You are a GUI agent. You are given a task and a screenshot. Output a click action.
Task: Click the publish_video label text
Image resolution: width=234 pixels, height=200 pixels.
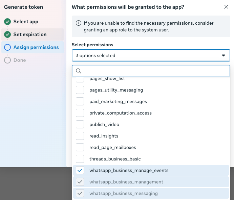104,125
